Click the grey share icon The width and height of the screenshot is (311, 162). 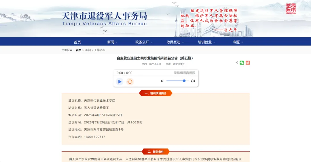(237, 63)
